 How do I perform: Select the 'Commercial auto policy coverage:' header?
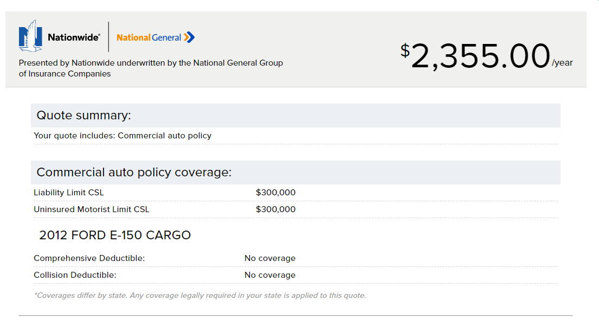click(x=134, y=173)
